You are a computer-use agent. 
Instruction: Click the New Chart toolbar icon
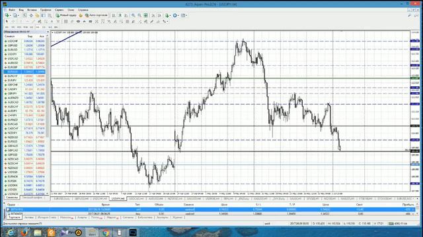7,15
